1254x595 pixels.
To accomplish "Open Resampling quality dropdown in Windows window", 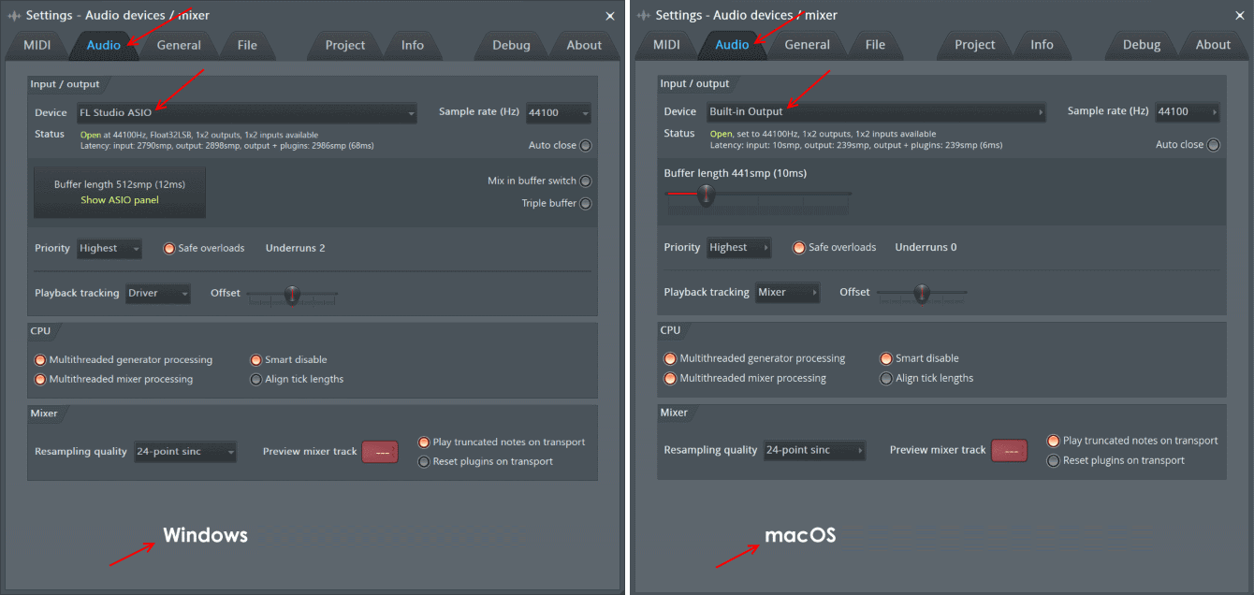I will (185, 453).
